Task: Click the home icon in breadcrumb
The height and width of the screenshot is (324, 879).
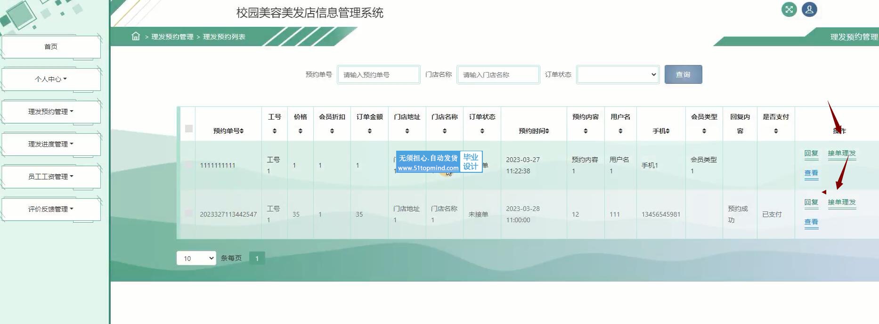Action: coord(136,36)
